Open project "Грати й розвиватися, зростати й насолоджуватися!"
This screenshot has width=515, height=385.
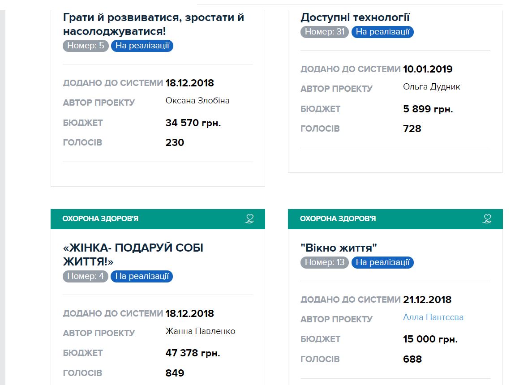[154, 25]
